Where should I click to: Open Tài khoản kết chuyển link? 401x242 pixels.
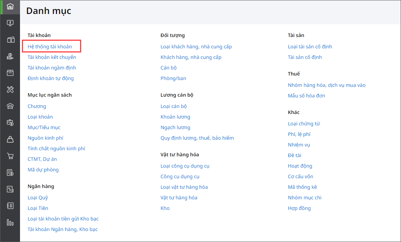[x=52, y=57]
